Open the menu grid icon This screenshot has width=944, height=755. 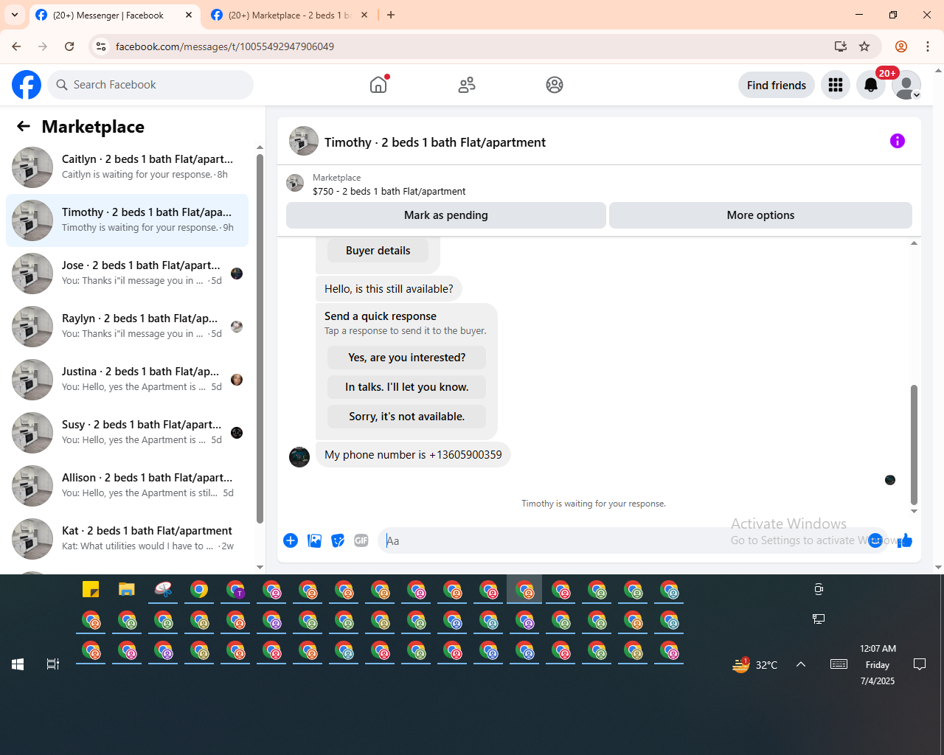836,85
